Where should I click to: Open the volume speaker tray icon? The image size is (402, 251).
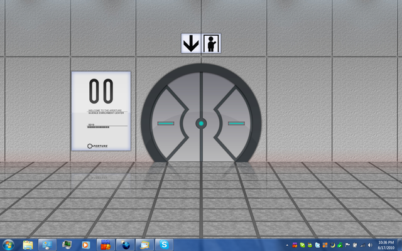point(370,245)
